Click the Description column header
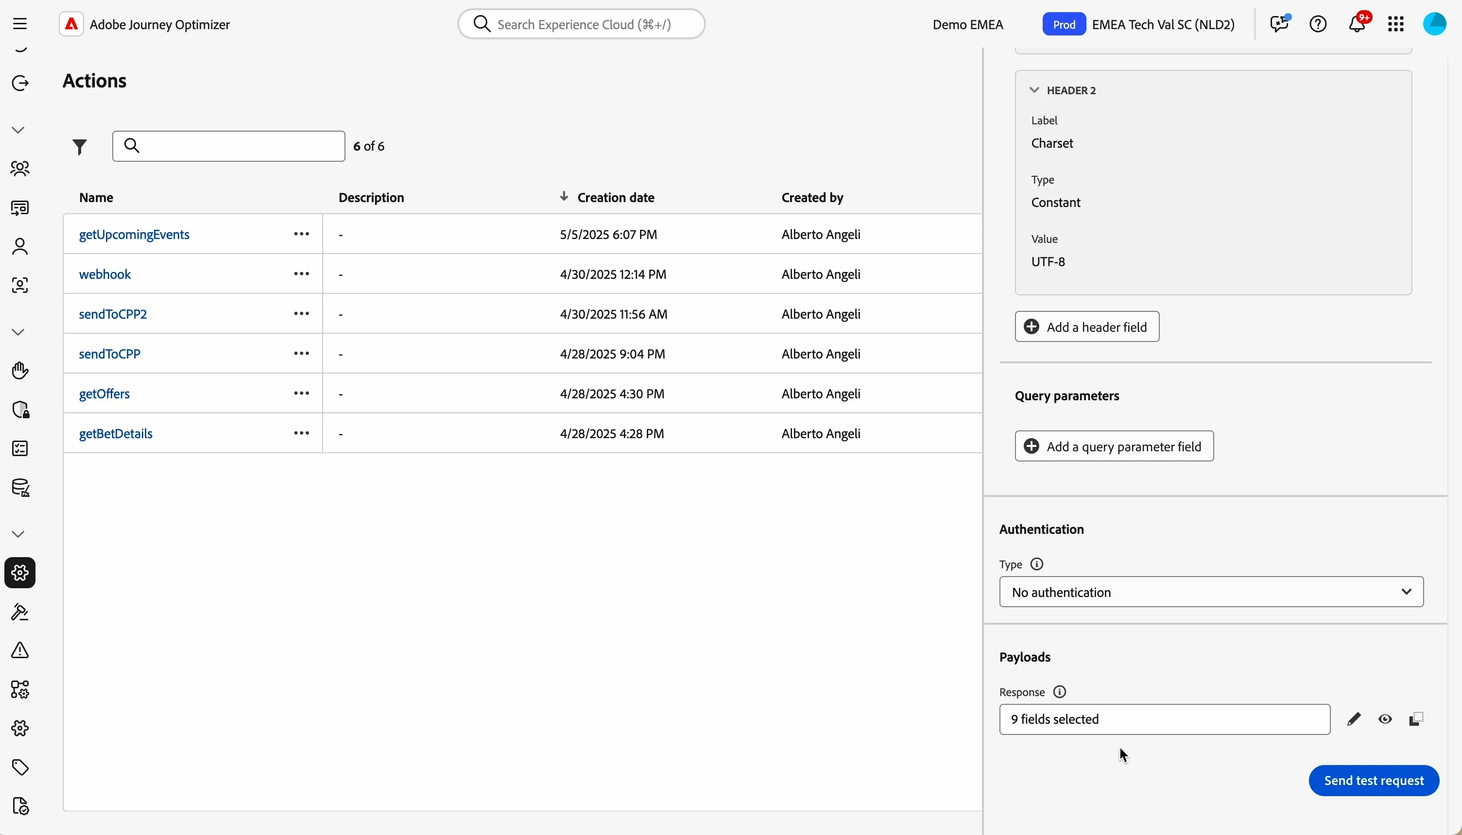 point(372,197)
